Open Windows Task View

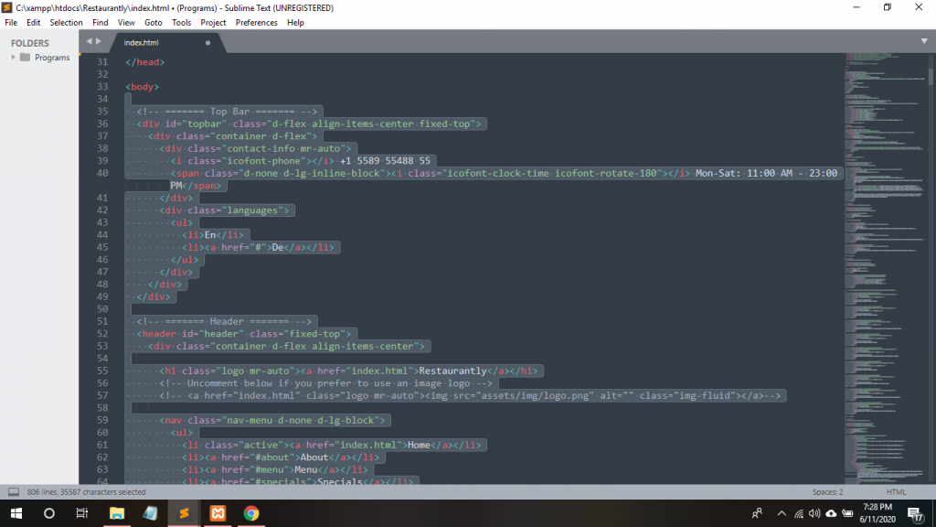[81, 513]
